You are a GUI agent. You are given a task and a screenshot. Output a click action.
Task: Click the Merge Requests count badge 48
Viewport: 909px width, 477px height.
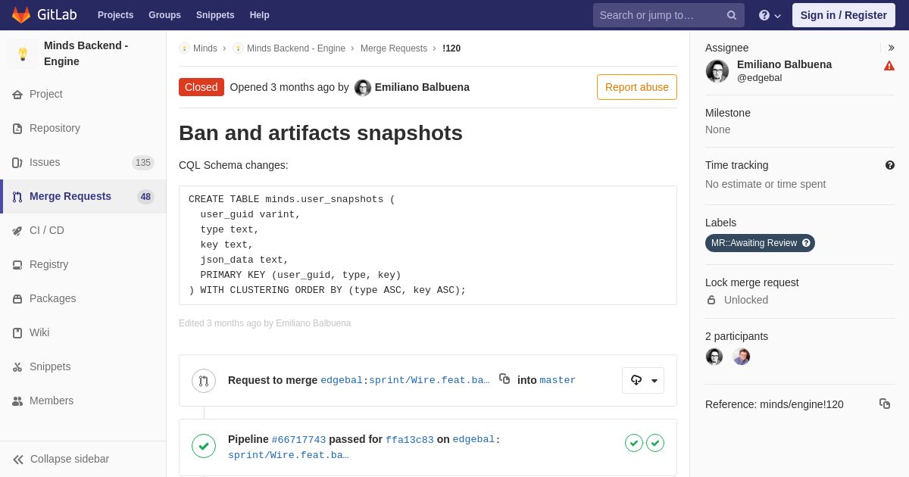145,197
